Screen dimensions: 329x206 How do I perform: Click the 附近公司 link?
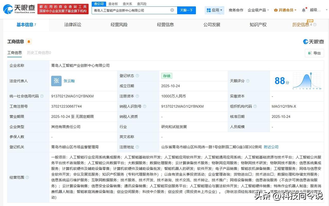tap(271, 147)
